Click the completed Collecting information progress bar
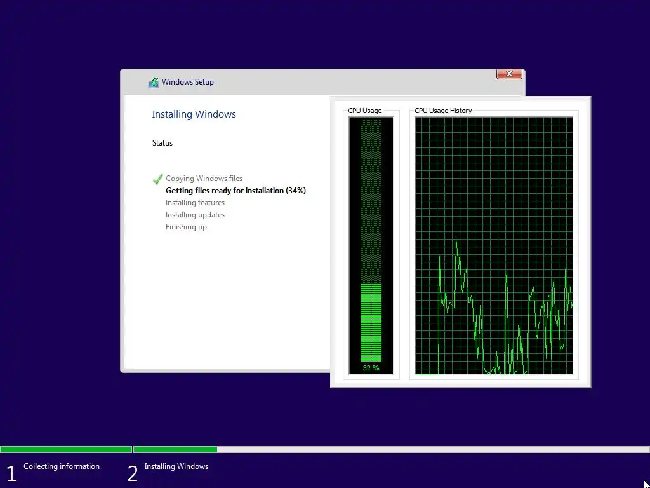The height and width of the screenshot is (488, 650). [x=66, y=449]
